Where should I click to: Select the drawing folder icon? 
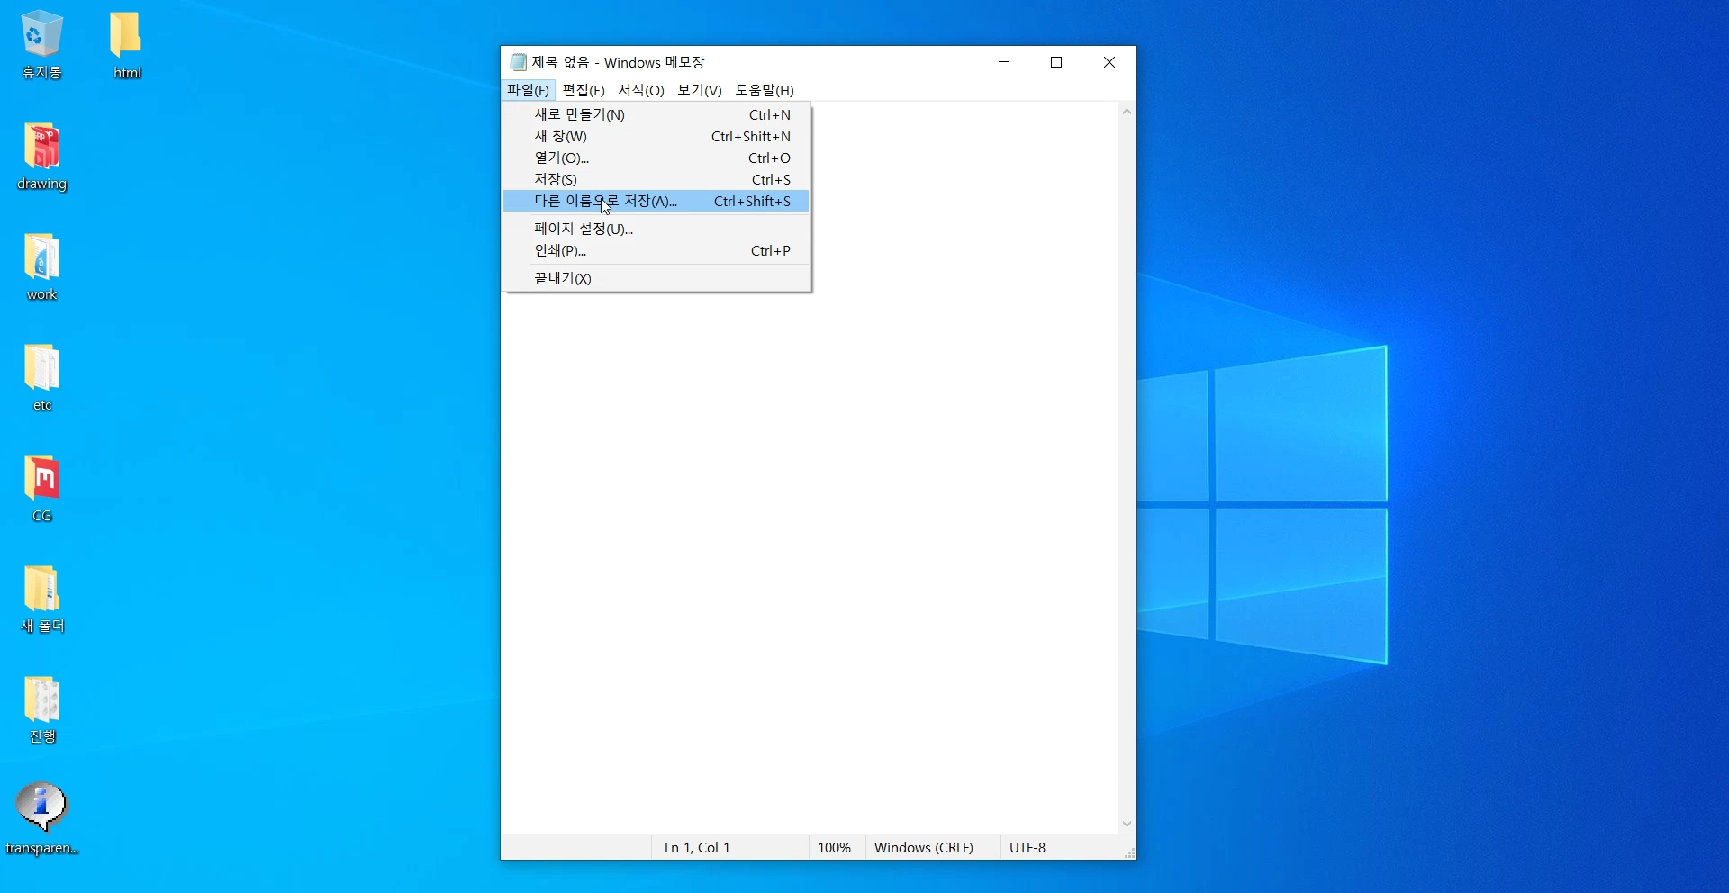(x=41, y=157)
